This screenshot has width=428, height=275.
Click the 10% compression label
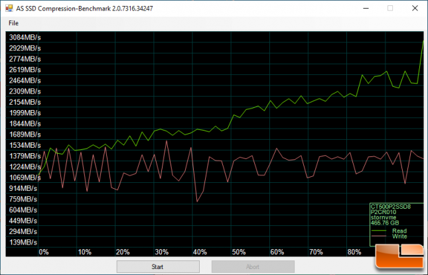[x=85, y=252]
